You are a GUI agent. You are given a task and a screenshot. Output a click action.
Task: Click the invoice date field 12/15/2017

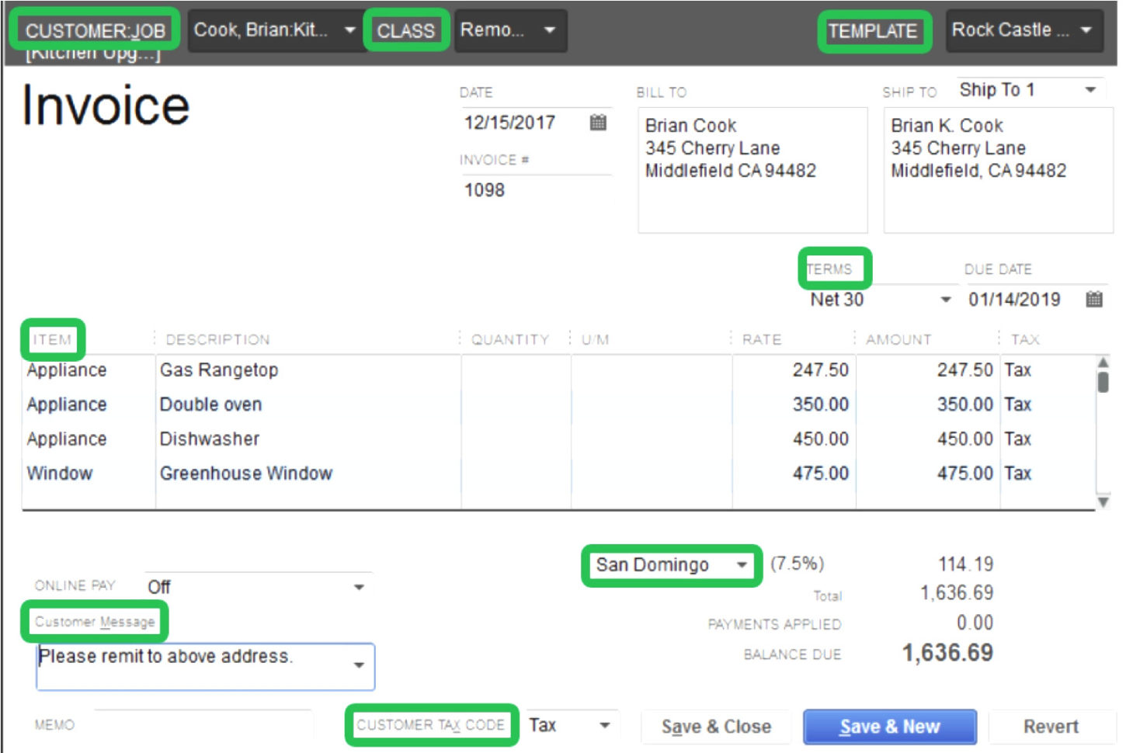pyautogui.click(x=510, y=123)
